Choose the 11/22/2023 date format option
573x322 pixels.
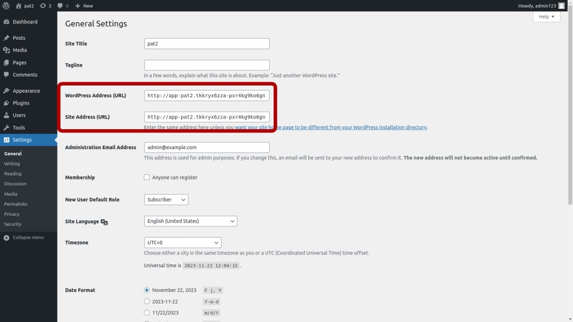[147, 312]
